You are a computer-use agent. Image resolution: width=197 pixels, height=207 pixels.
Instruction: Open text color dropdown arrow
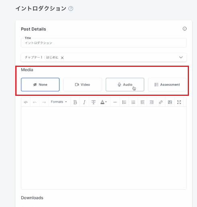pos(106,102)
